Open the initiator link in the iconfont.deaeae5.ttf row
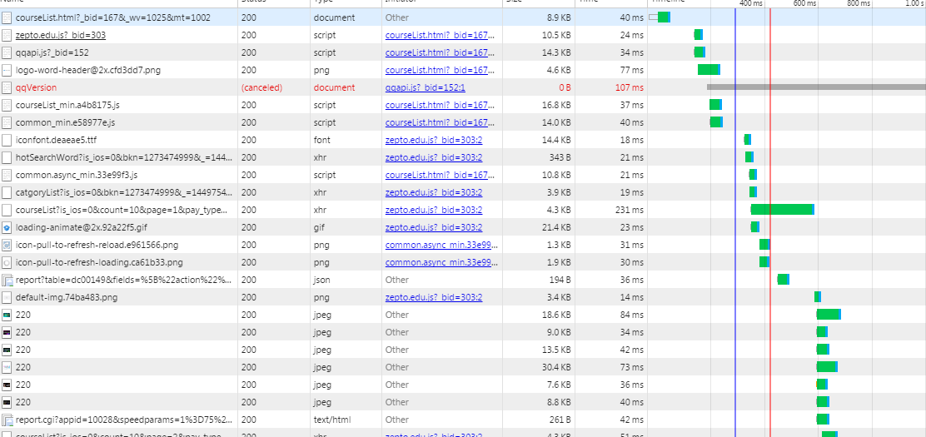Image resolution: width=926 pixels, height=437 pixels. coord(434,140)
